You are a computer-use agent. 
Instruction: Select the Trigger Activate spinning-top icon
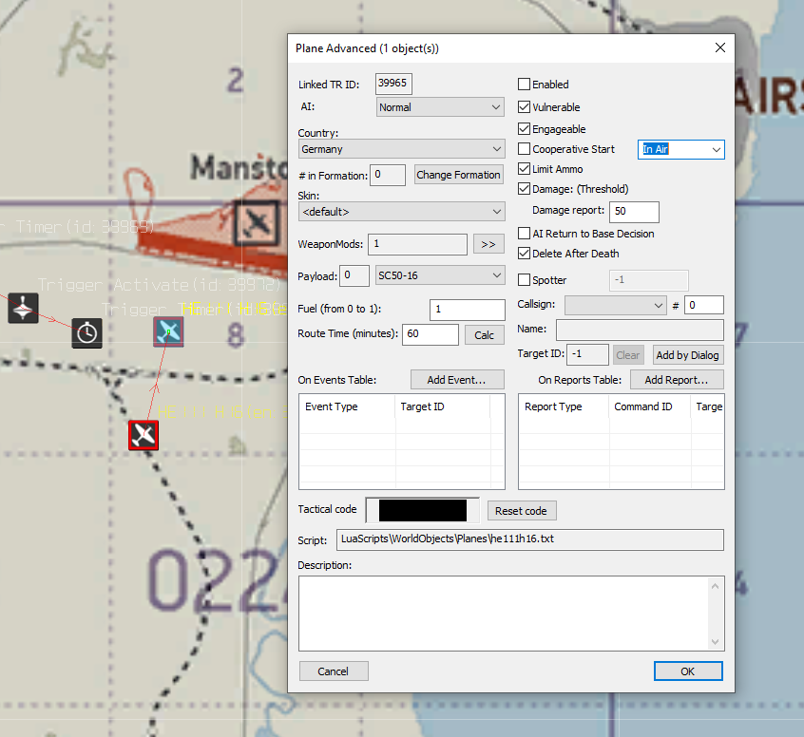click(23, 308)
